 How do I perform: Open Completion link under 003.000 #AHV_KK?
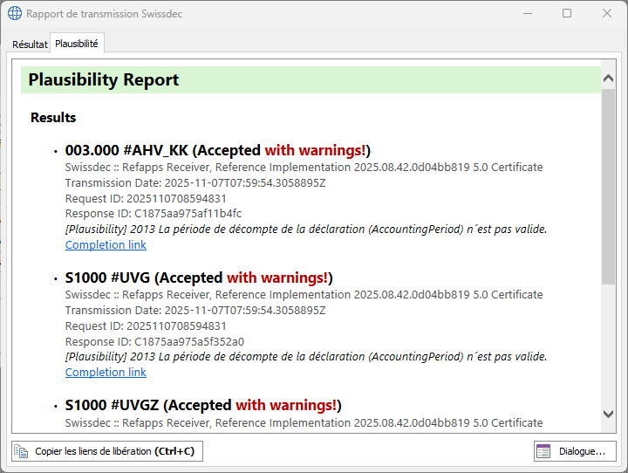[x=106, y=245]
